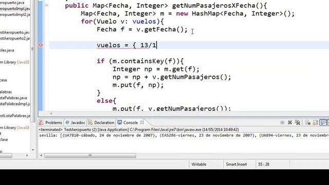Show the Declaration tab
329x185 pixels.
pyautogui.click(x=101, y=122)
